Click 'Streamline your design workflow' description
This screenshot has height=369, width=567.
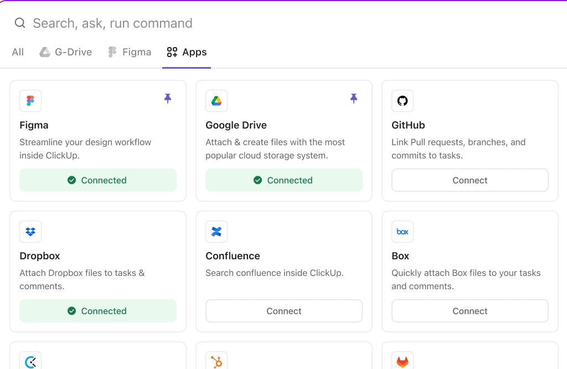[x=85, y=148]
